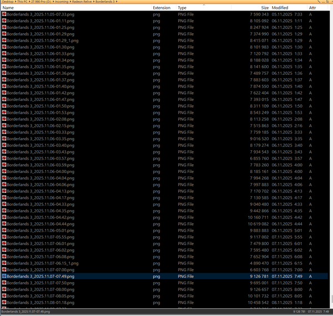The height and width of the screenshot is (316, 333).
Task: Click the file icon of Borderlands 3_2025.11.07-06.08.png
Action: [x=4, y=257]
